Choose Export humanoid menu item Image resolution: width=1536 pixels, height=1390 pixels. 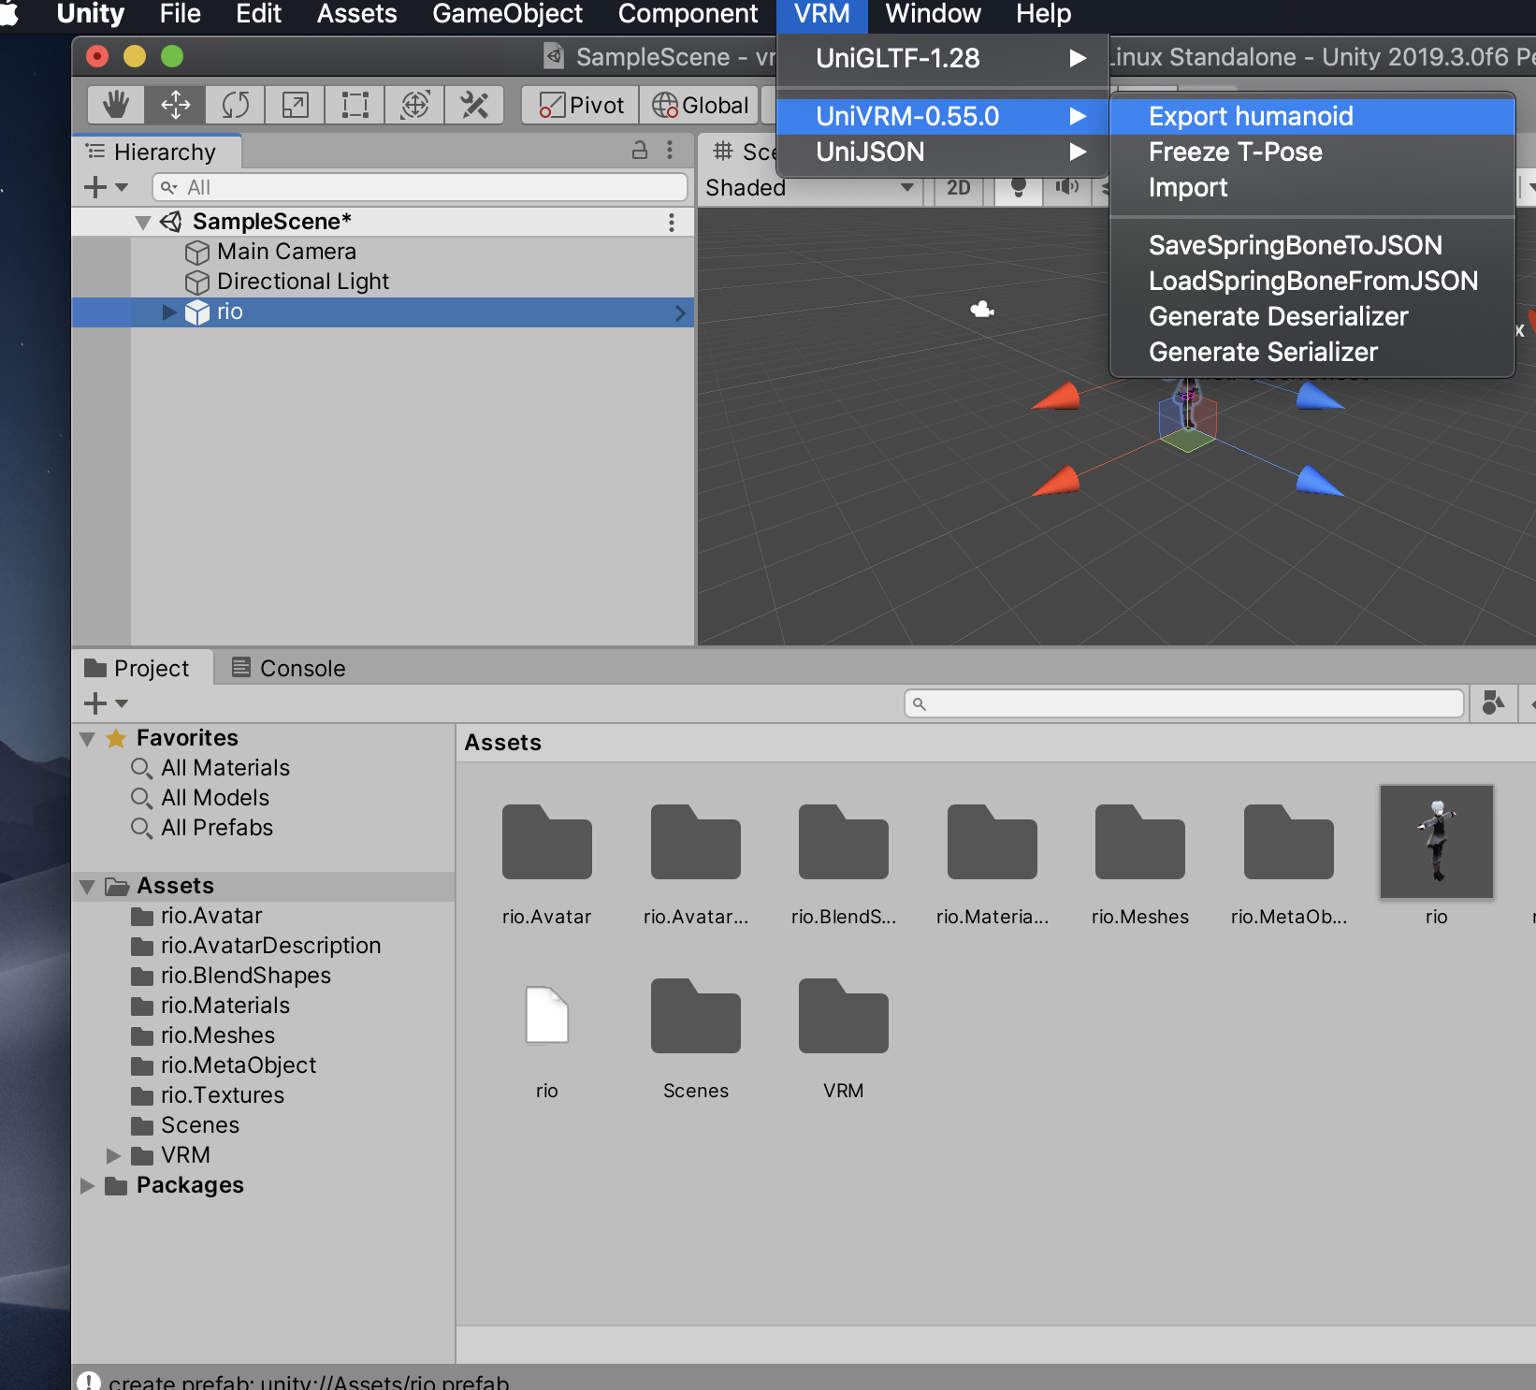pyautogui.click(x=1311, y=116)
